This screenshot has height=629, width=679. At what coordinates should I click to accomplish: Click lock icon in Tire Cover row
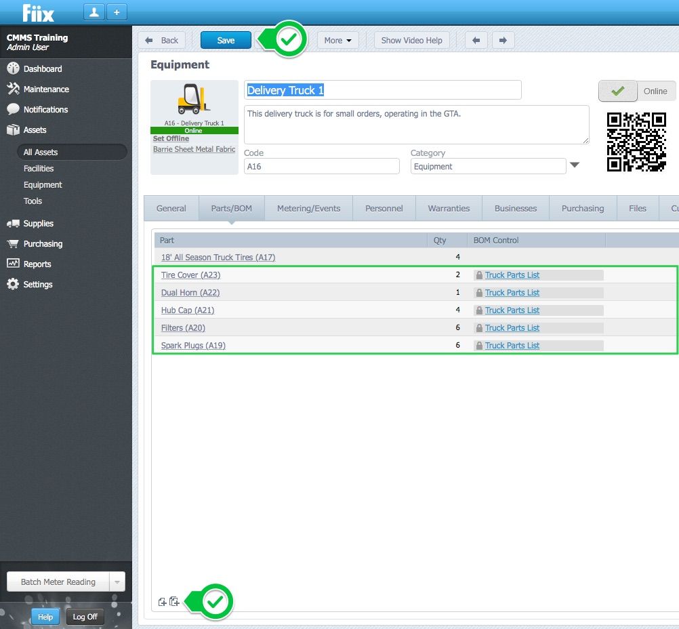479,275
